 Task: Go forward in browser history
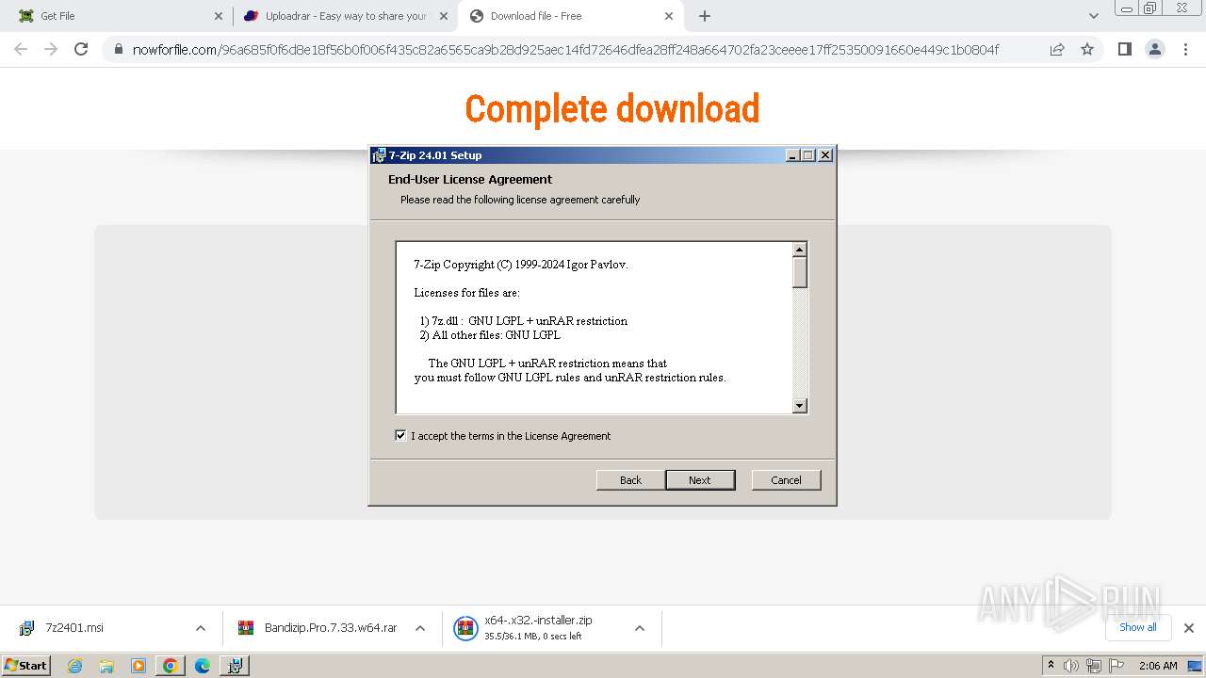pos(51,49)
